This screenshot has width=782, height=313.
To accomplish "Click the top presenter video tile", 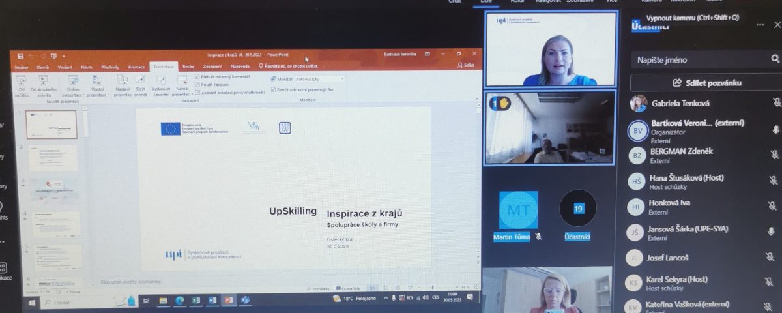I will click(x=551, y=49).
